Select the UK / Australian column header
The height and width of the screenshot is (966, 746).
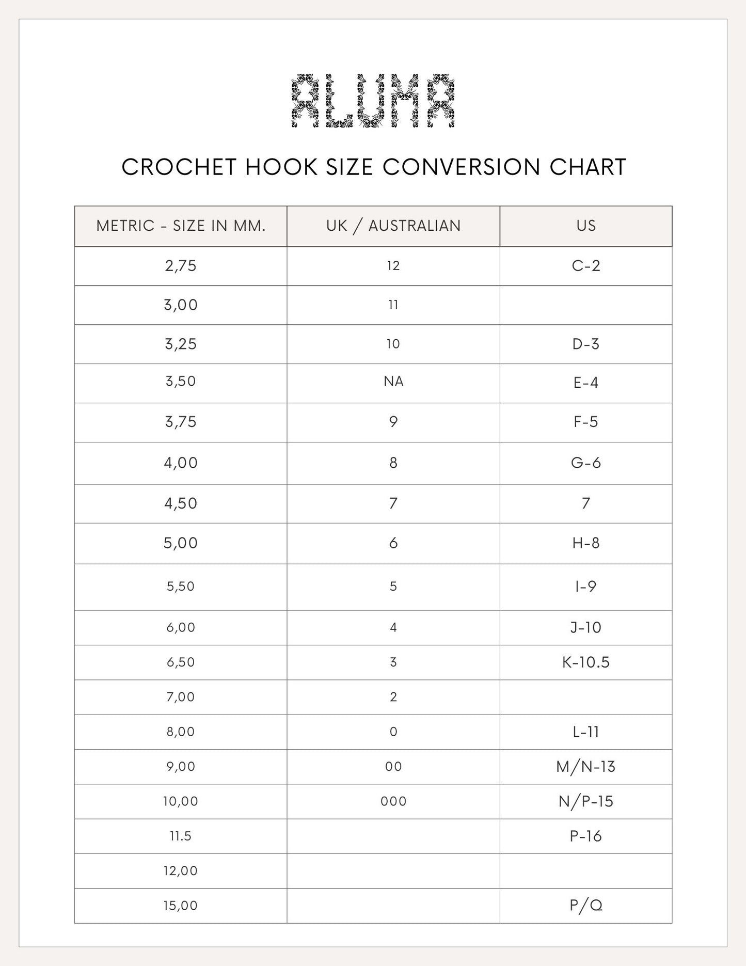393,226
